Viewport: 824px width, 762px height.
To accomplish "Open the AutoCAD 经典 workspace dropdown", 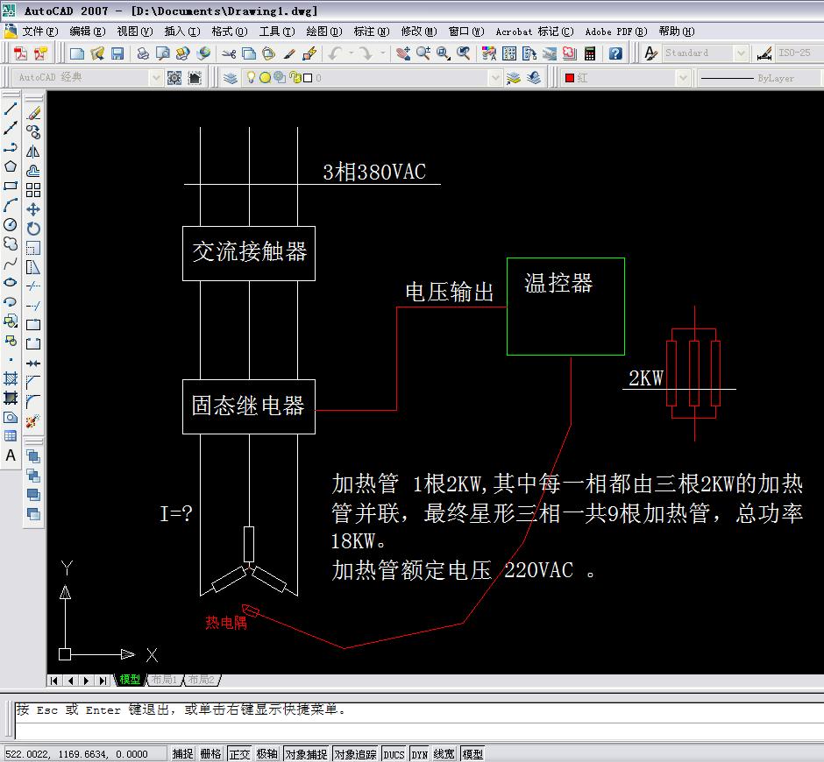I will click(156, 78).
